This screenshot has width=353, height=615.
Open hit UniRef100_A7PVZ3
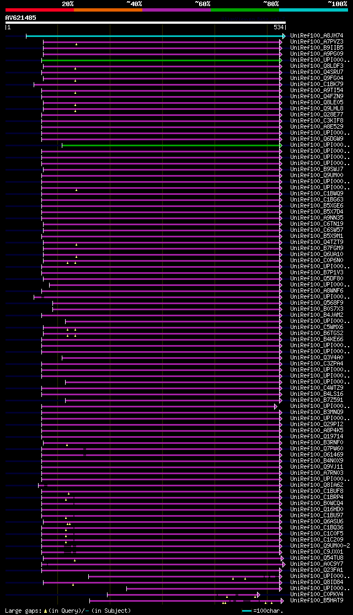click(x=317, y=41)
